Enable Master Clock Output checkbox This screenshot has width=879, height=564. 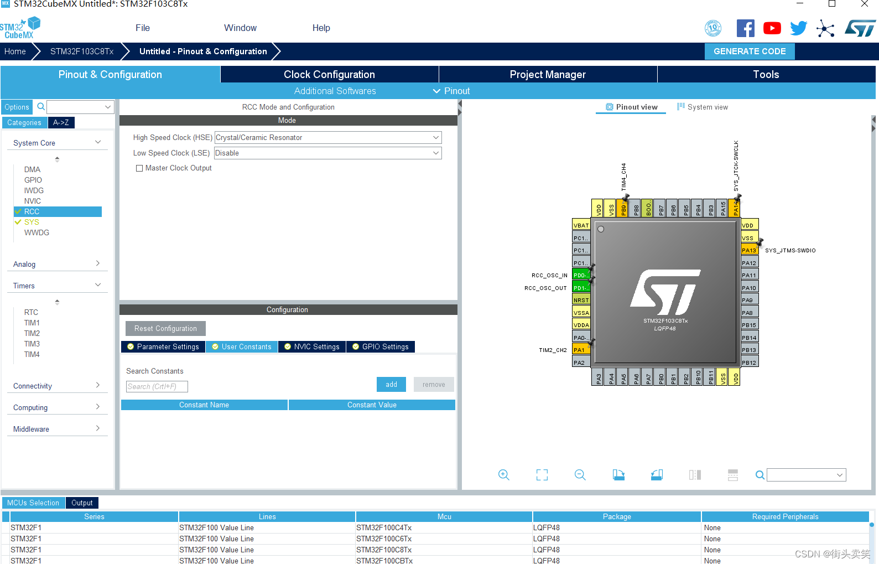[x=139, y=168]
